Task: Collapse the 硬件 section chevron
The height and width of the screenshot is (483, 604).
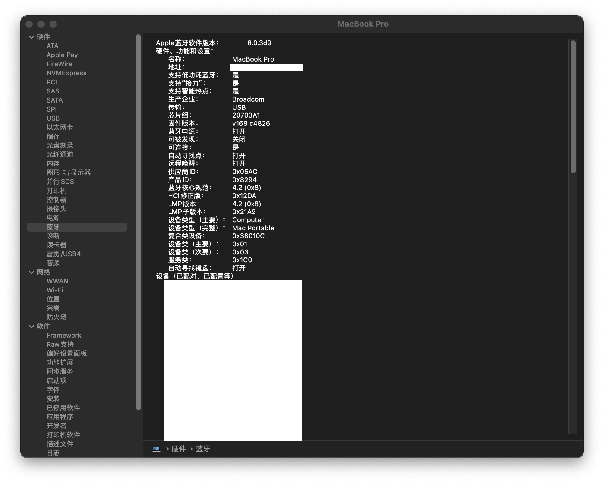Action: pyautogui.click(x=31, y=37)
